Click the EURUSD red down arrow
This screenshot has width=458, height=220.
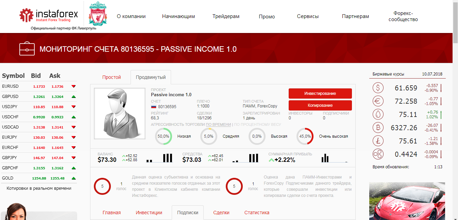click(73, 86)
